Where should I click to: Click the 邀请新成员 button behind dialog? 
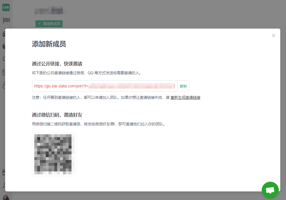(x=49, y=24)
